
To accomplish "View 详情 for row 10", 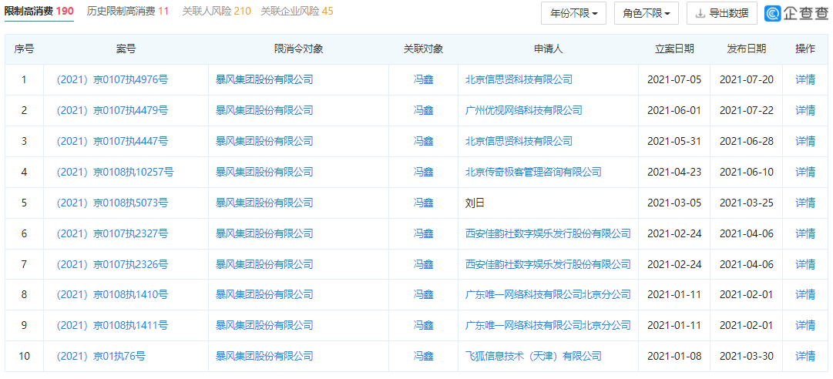I will 804,356.
